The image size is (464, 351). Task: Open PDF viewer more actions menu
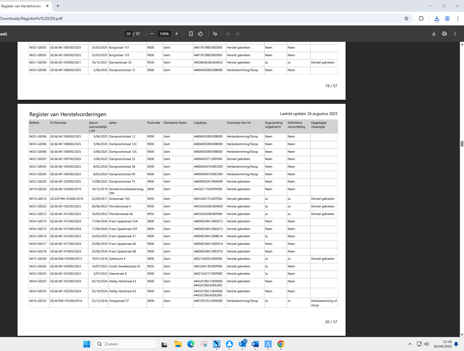click(455, 34)
